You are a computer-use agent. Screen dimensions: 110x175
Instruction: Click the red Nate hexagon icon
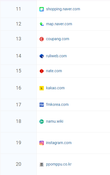pyautogui.click(x=42, y=71)
